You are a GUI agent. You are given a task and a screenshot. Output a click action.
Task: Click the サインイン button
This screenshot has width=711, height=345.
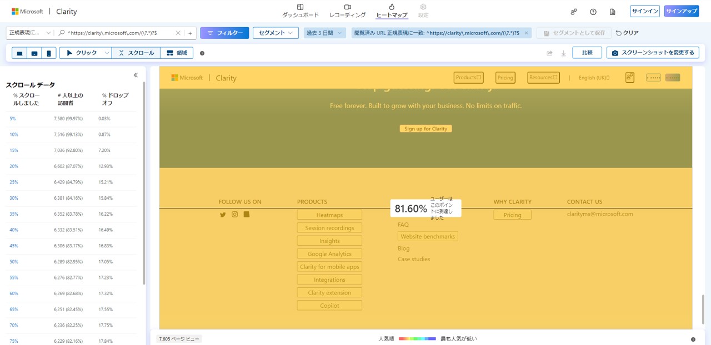coord(645,11)
